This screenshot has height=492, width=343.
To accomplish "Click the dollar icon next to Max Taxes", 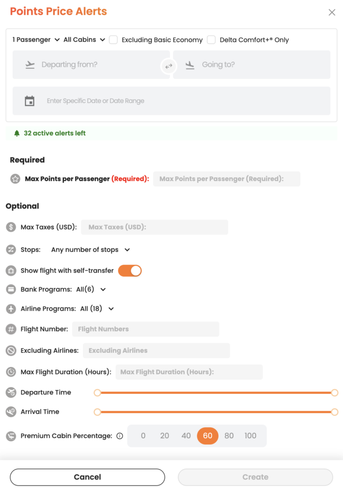I will [x=11, y=227].
